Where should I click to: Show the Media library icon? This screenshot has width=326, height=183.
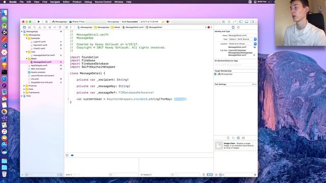click(x=243, y=138)
